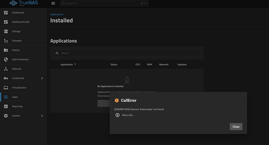
Task: Click the Reporting chart icon
Action: pyautogui.click(x=6, y=107)
